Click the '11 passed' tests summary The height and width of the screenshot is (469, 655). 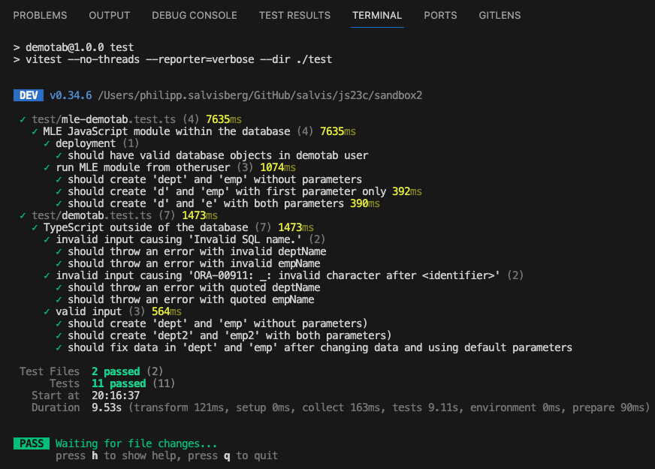click(119, 383)
